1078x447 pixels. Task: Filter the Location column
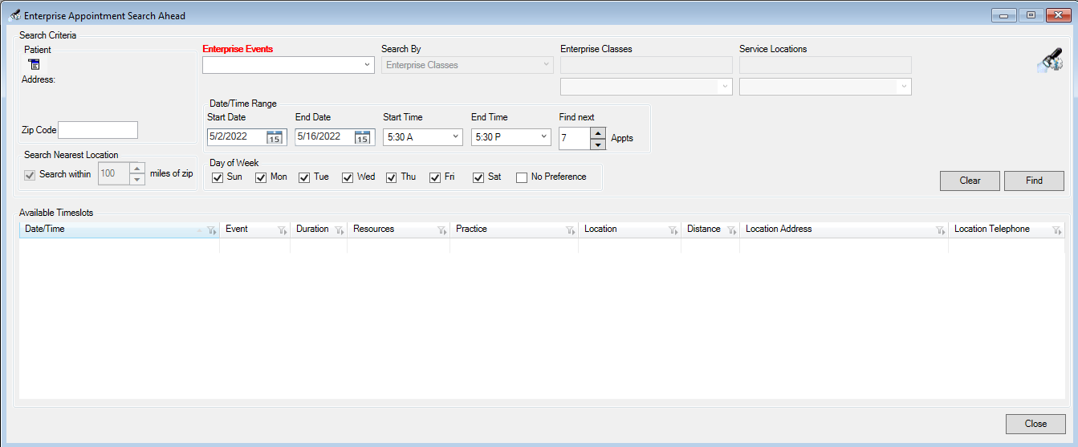(673, 230)
